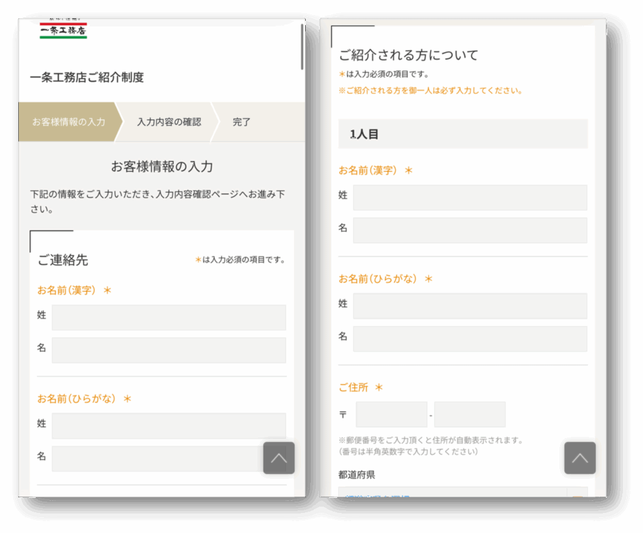The width and height of the screenshot is (643, 533).
Task: Tap scroll-to-top arrow on the ご連絡先 screen
Action: [x=278, y=458]
